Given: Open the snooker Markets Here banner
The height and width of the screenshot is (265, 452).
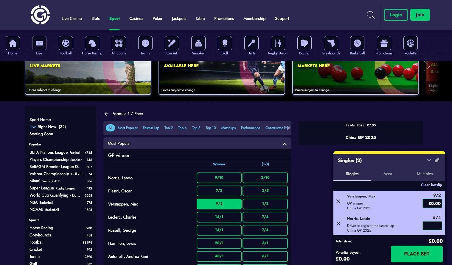Looking at the screenshot, I should [x=356, y=78].
